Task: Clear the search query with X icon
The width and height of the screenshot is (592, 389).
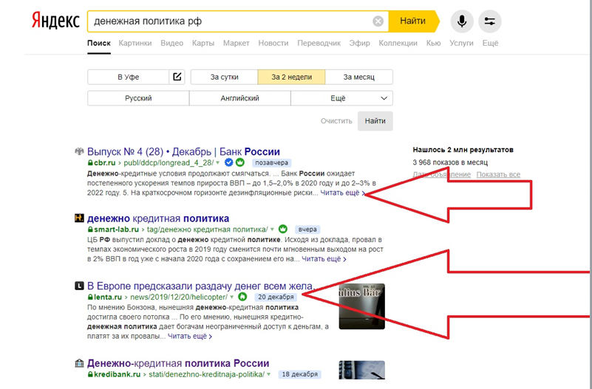Action: (x=378, y=21)
